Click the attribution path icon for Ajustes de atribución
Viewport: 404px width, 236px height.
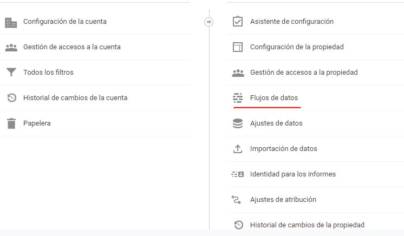(x=237, y=200)
